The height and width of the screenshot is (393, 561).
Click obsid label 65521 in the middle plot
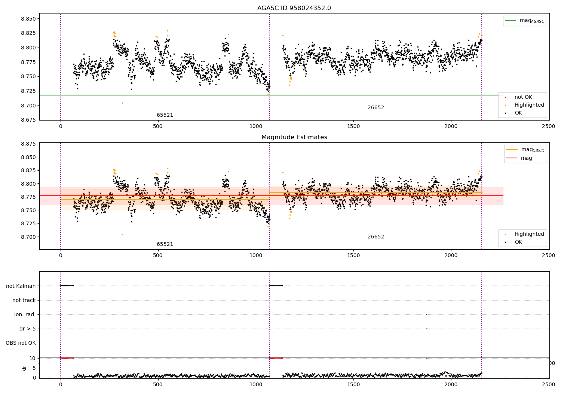(x=165, y=244)
